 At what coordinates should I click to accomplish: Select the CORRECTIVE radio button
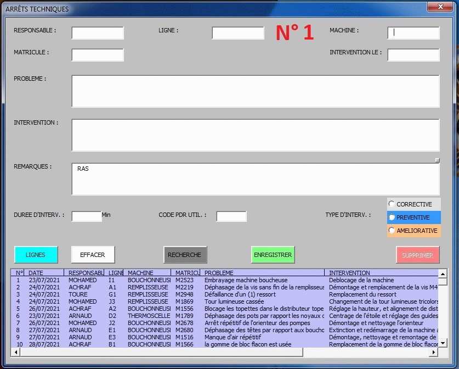[x=392, y=204]
